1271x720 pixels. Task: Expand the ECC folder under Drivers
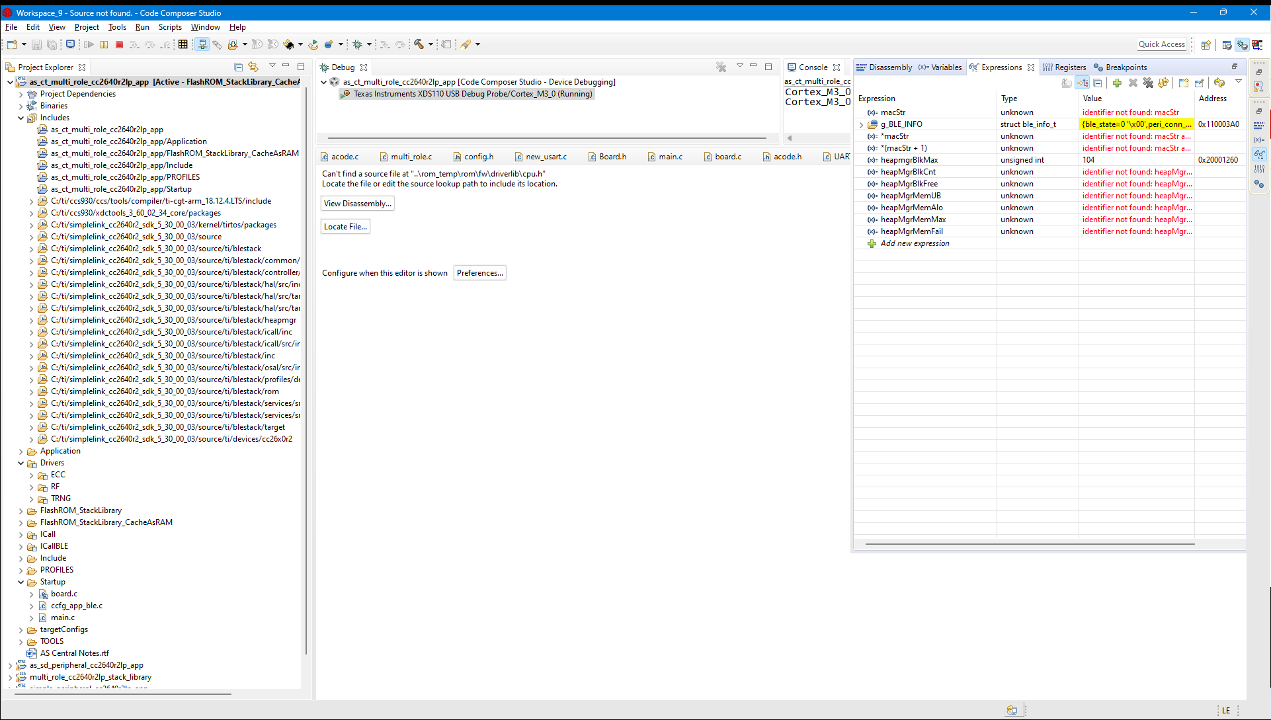coord(32,475)
